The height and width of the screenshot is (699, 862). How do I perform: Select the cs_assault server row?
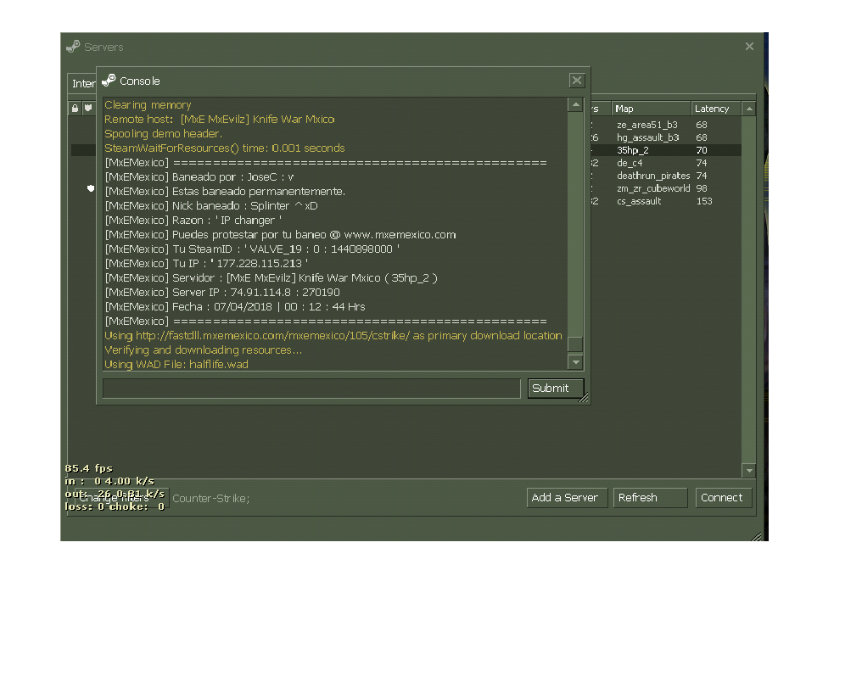(665, 201)
